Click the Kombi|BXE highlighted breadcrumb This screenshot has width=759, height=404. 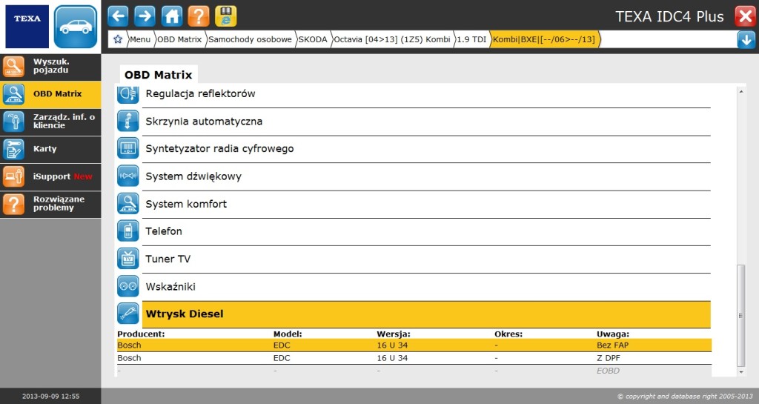tap(544, 39)
